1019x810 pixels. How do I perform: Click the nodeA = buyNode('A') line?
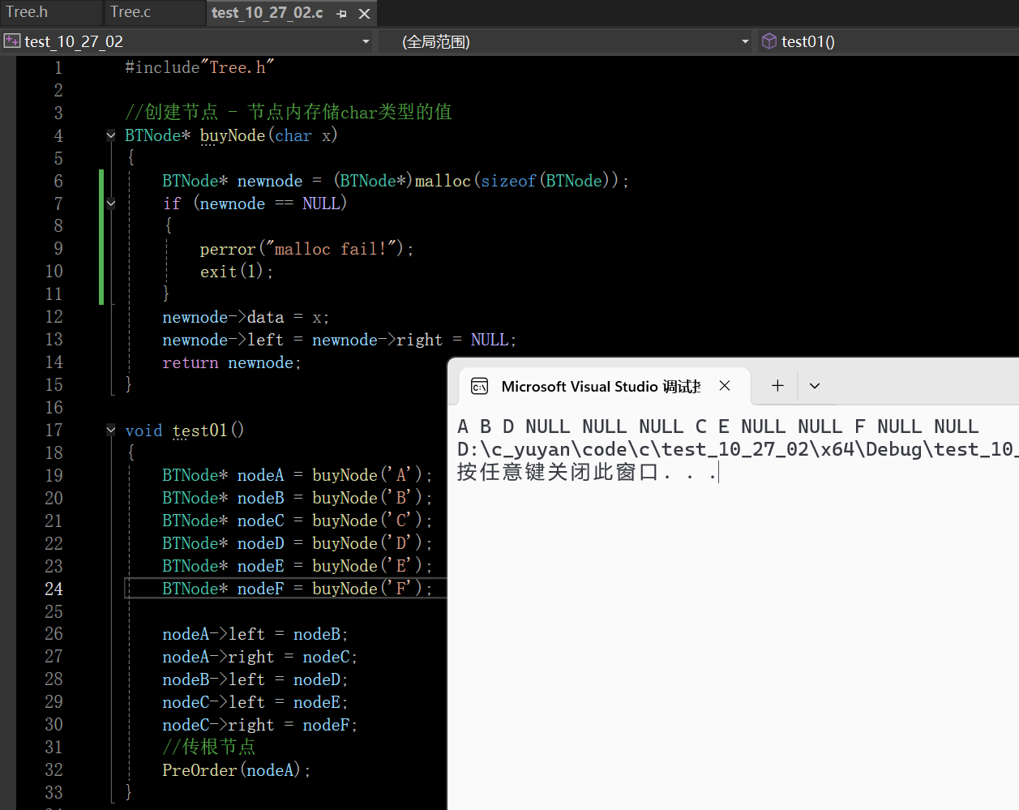(297, 475)
